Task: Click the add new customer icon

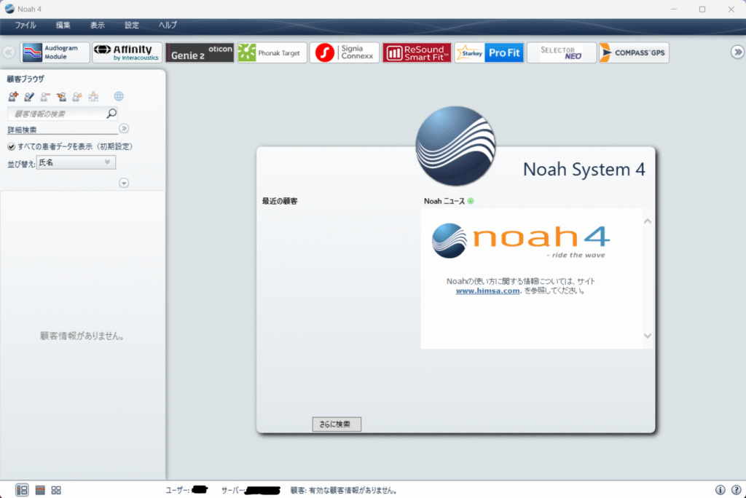Action: click(13, 97)
